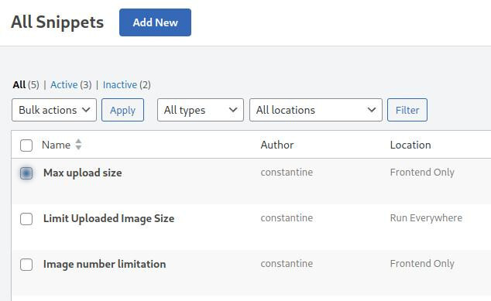Open the Limit Uploaded Image Size snippet
The height and width of the screenshot is (301, 491).
click(x=108, y=218)
